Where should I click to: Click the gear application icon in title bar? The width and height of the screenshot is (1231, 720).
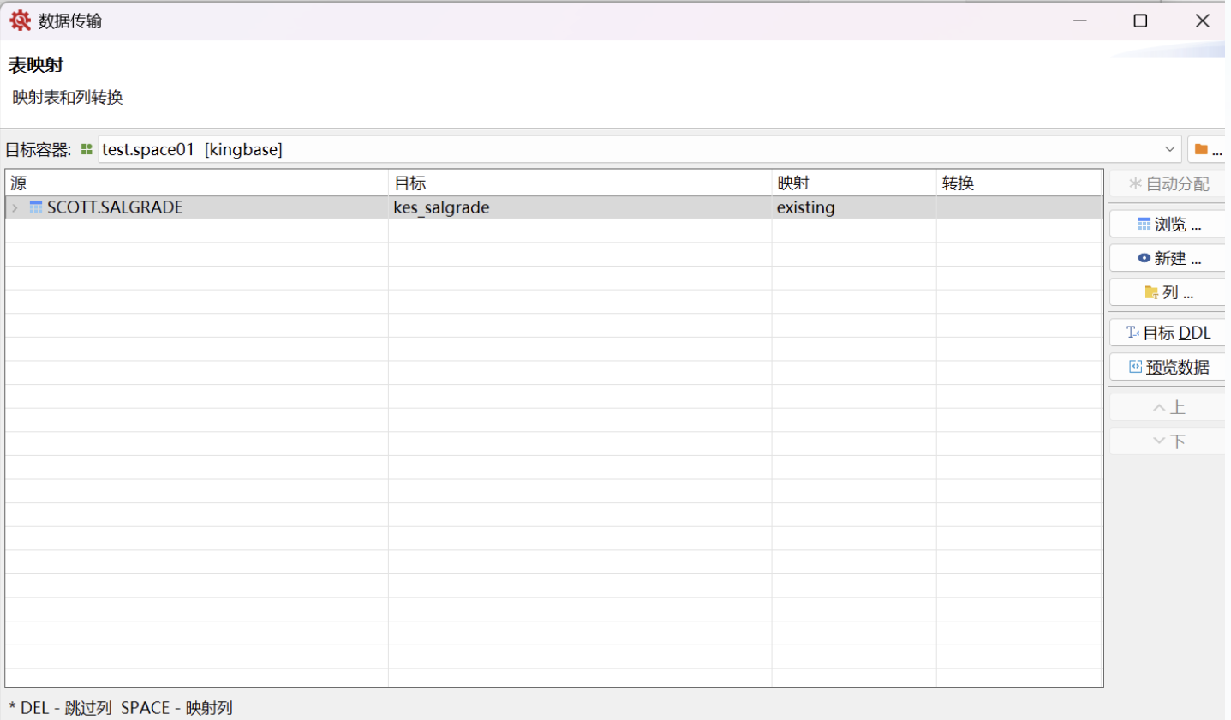[20, 21]
